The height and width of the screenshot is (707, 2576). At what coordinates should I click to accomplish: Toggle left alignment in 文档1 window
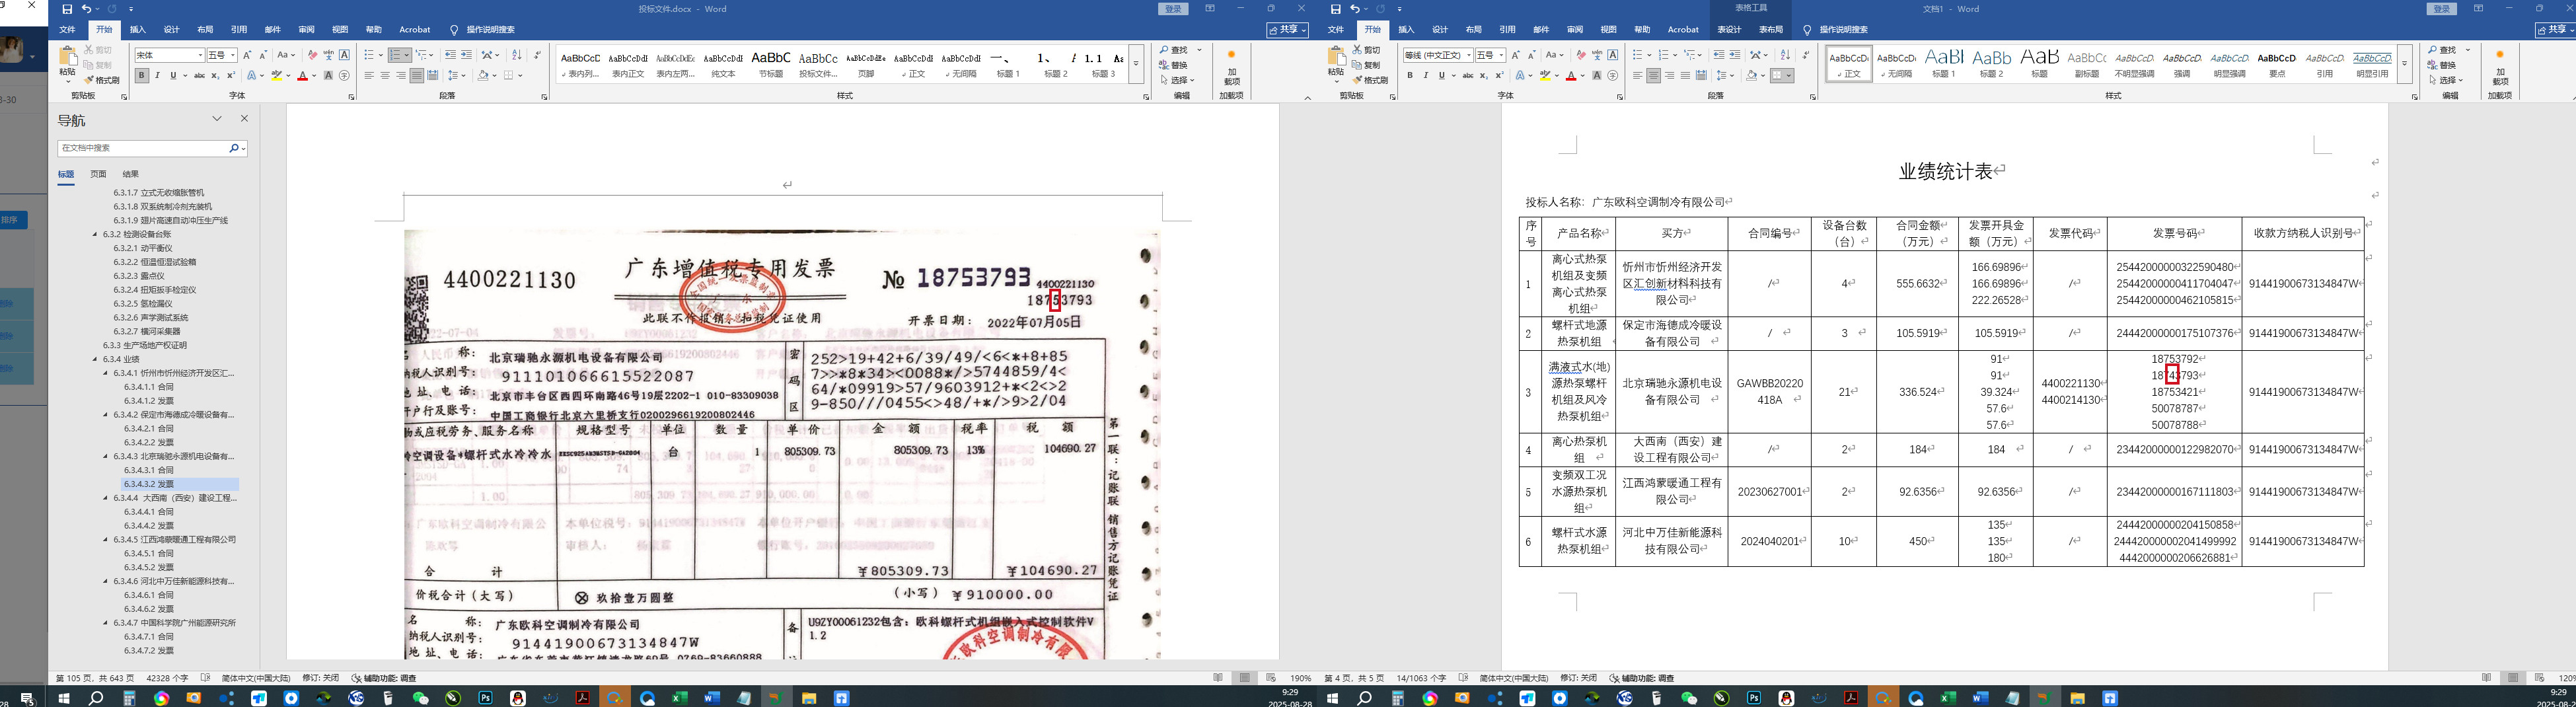[x=1638, y=75]
